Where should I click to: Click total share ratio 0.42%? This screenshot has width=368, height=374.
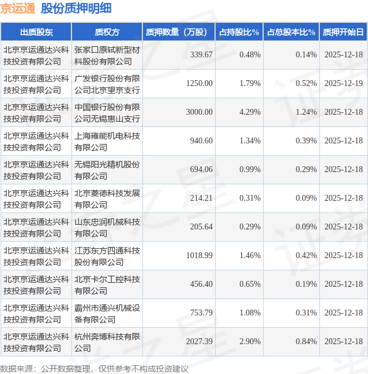click(x=306, y=255)
